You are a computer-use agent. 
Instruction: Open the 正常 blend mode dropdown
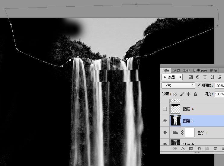(x=178, y=86)
